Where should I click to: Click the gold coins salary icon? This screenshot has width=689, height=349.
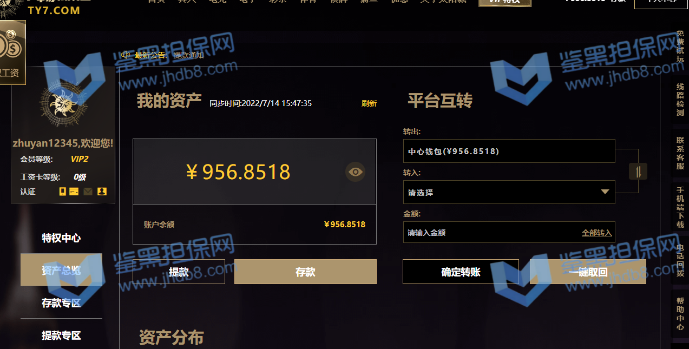pyautogui.click(x=9, y=46)
